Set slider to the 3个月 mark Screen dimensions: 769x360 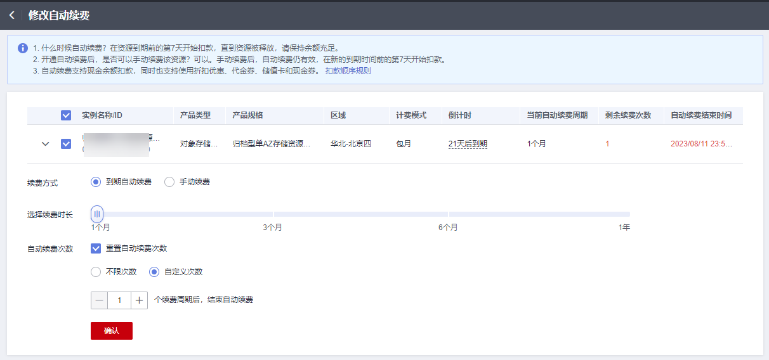(273, 214)
